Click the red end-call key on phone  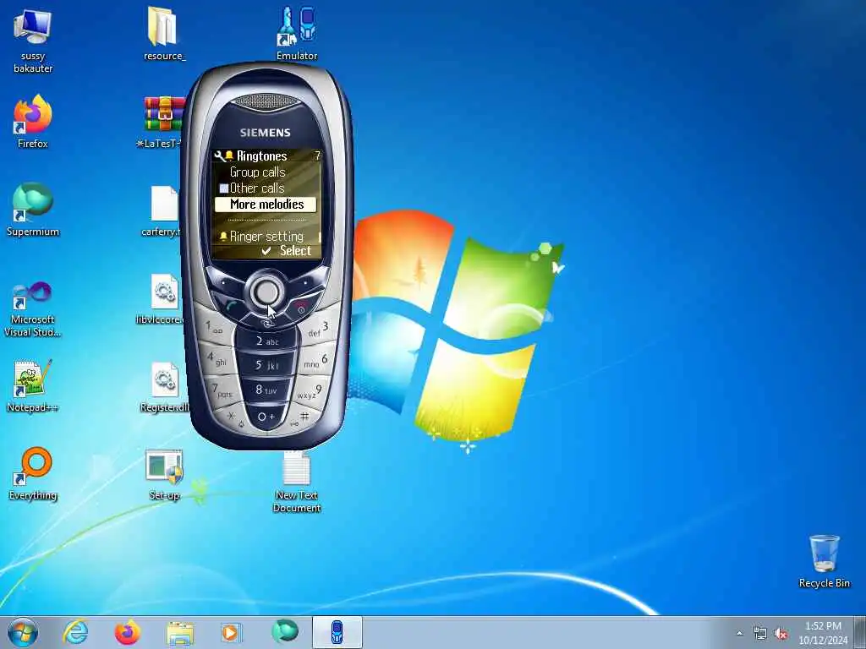click(x=303, y=305)
